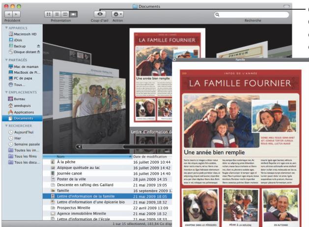Switch to list view presentation
Viewport: 309px width, 227px height.
pyautogui.click(x=57, y=14)
